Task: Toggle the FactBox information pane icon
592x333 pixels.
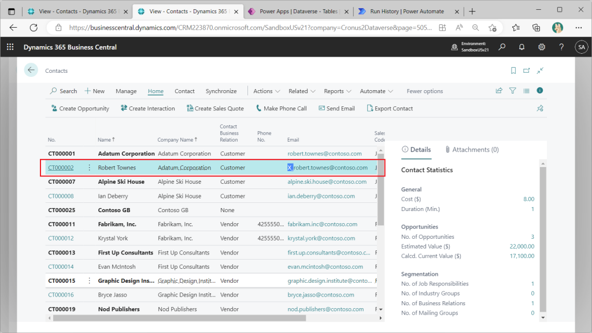Action: coord(540,90)
